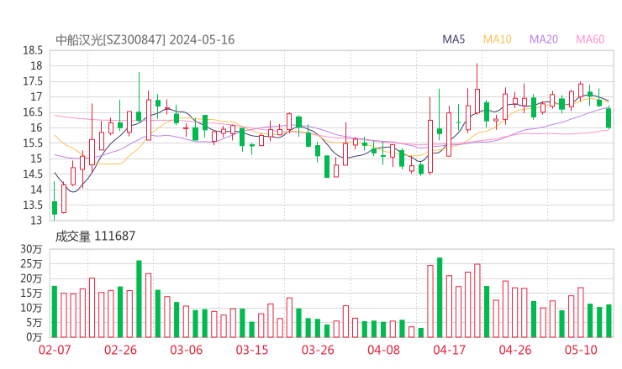This screenshot has width=622, height=369.
Task: Click the 10万 volume axis label
Action: pyautogui.click(x=31, y=308)
